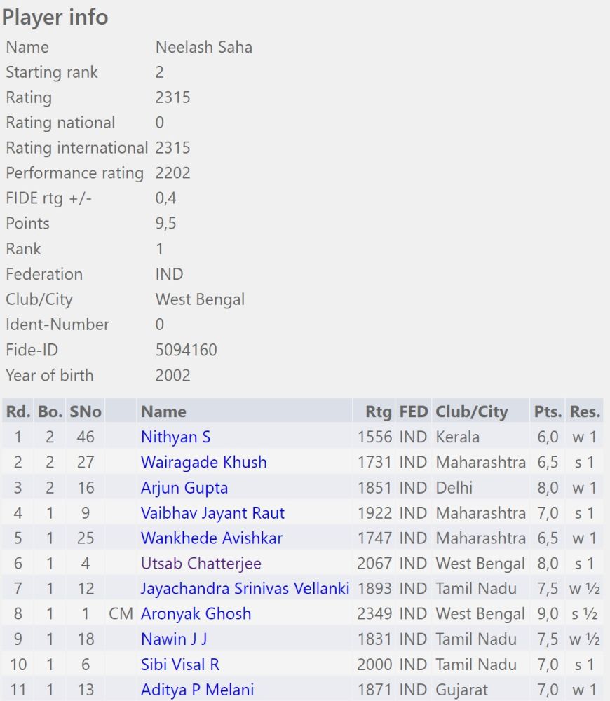
Task: Open Wairagade Khush player page
Action: (x=203, y=463)
